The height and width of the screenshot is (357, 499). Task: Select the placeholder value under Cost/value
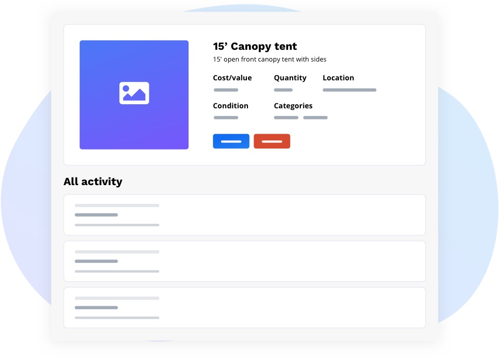pos(226,90)
